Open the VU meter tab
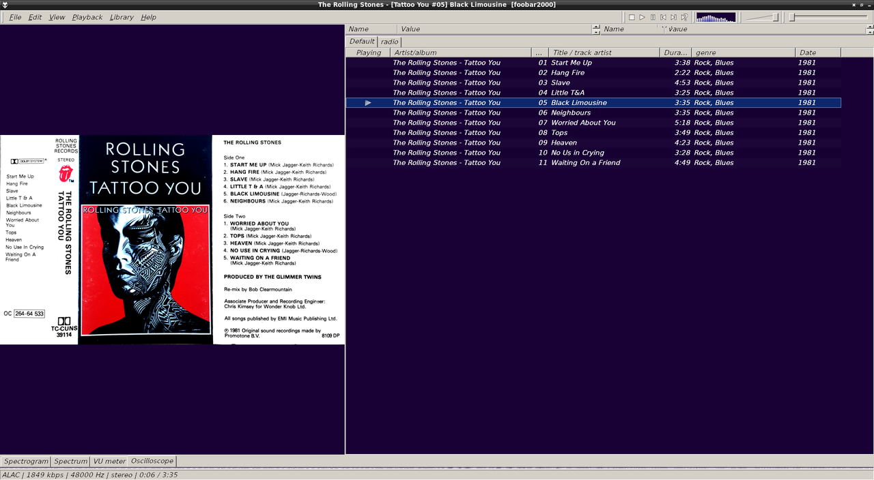This screenshot has width=874, height=480. (109, 462)
